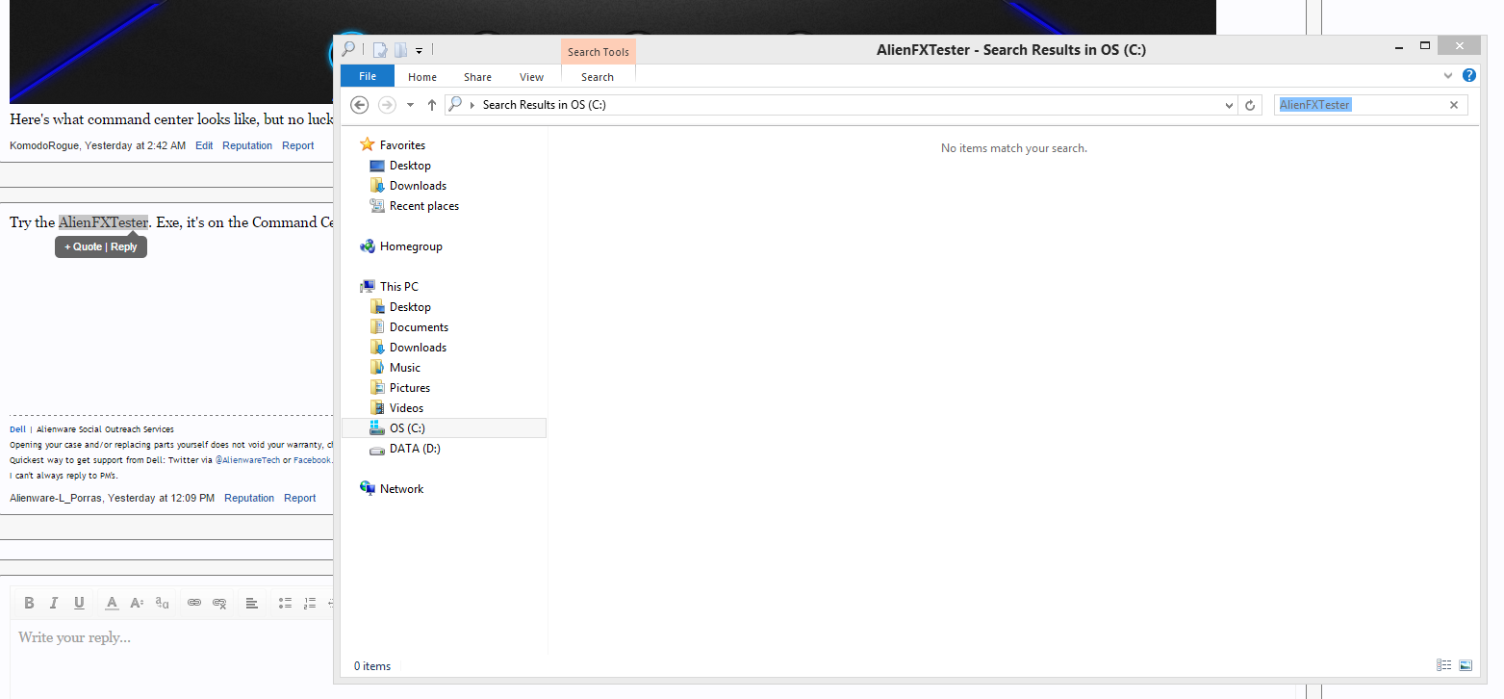
Task: Insert bulleted list in reply editor
Action: click(285, 603)
